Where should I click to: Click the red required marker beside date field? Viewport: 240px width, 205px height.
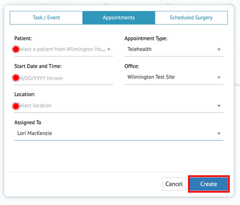[16, 78]
